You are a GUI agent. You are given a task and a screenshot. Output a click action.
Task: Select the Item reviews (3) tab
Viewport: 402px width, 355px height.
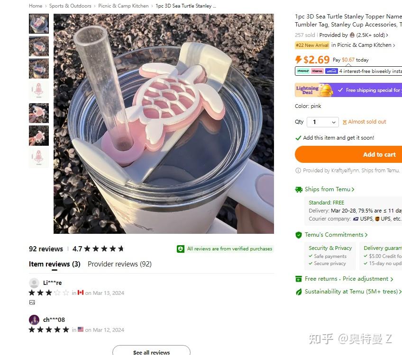click(x=55, y=264)
